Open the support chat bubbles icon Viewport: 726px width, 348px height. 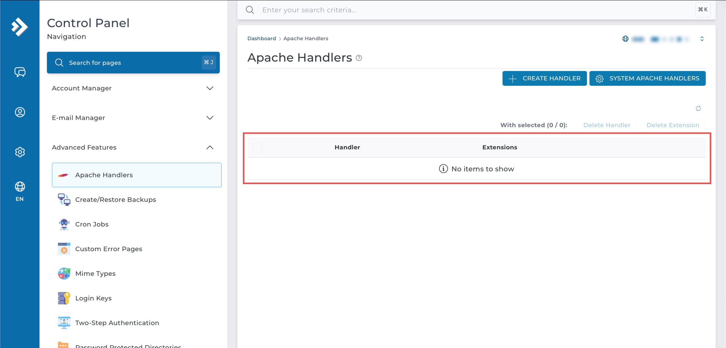[20, 72]
